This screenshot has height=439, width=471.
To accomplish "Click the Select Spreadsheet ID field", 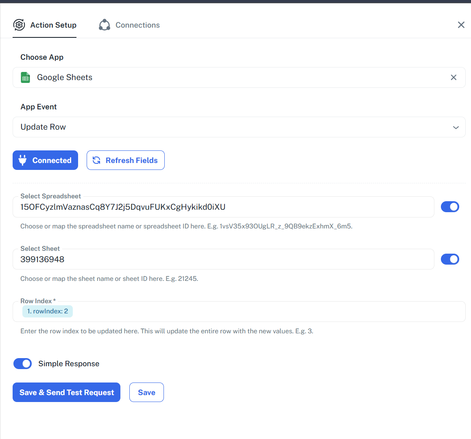I will (223, 207).
